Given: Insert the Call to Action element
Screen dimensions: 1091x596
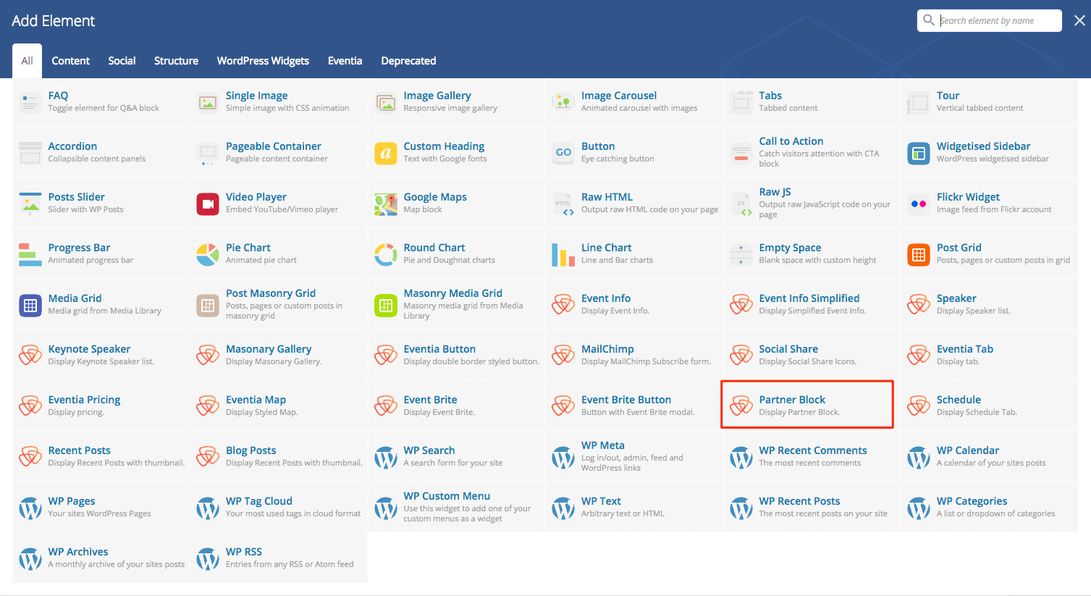Looking at the screenshot, I should tap(791, 141).
